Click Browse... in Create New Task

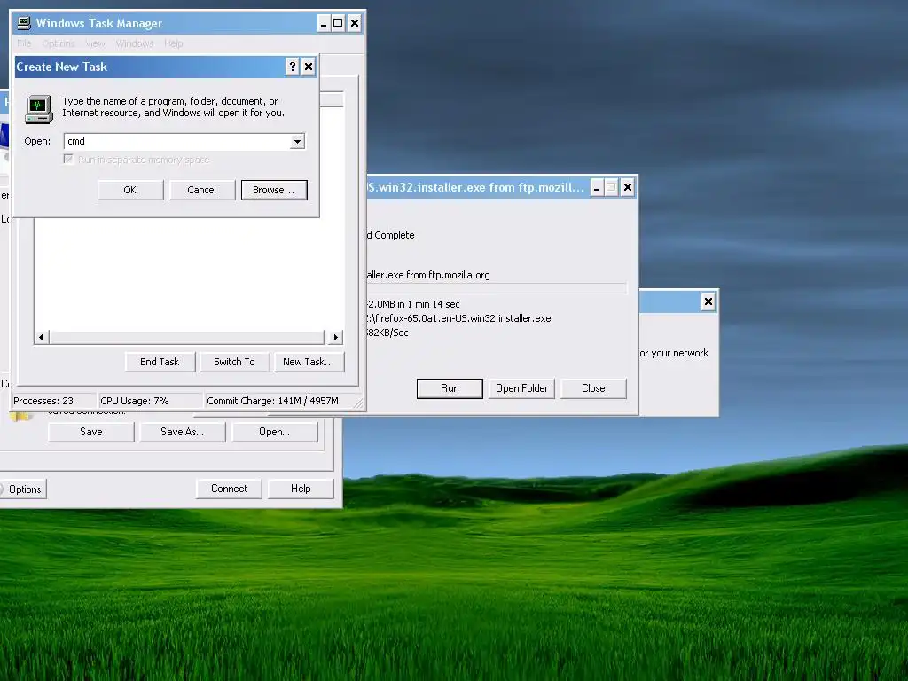(x=274, y=190)
